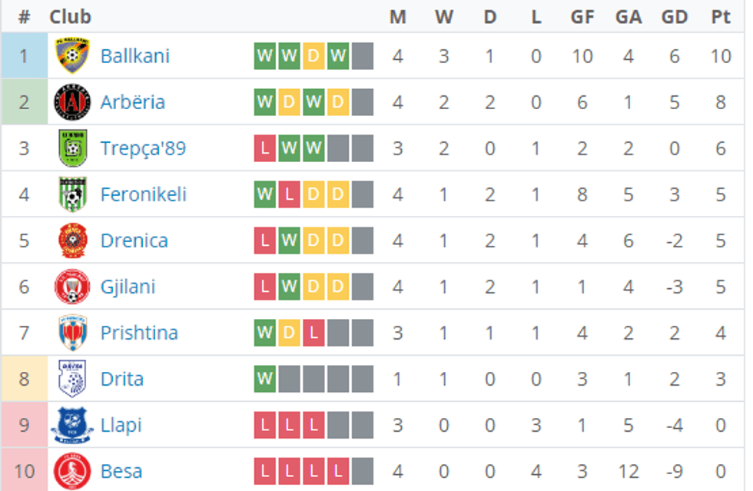This screenshot has width=753, height=491.
Task: Click the Ballkani club logo
Action: [x=72, y=56]
